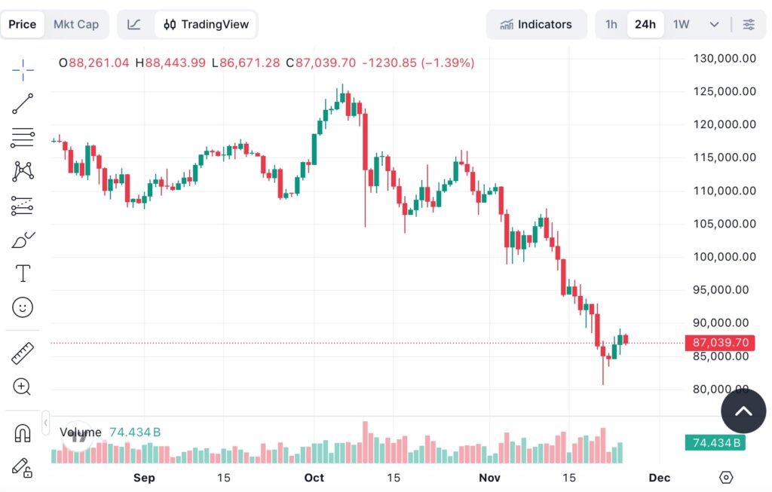The image size is (772, 492).
Task: Click the line chart icon in the toolbar
Action: (x=134, y=24)
